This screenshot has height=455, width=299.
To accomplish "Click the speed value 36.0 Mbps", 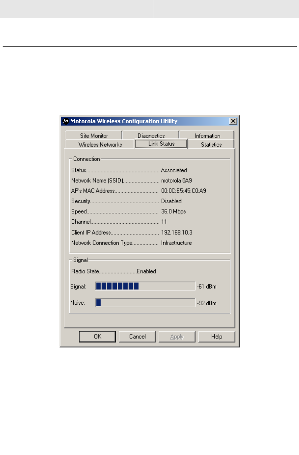I will (x=173, y=211).
